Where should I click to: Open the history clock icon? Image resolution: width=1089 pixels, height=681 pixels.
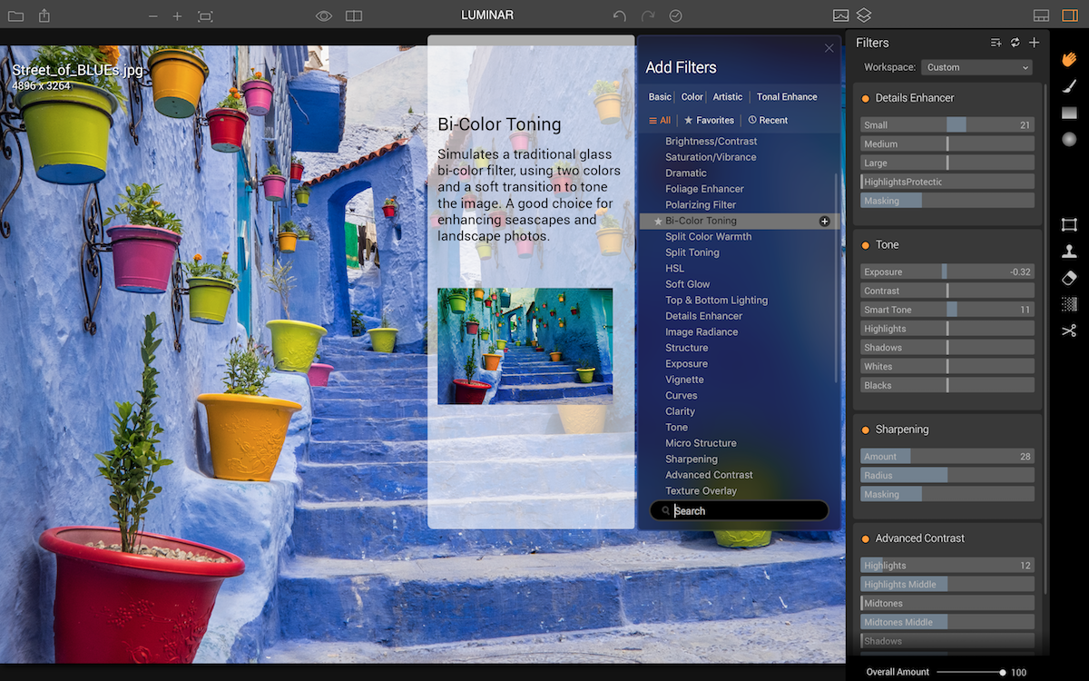pyautogui.click(x=675, y=16)
